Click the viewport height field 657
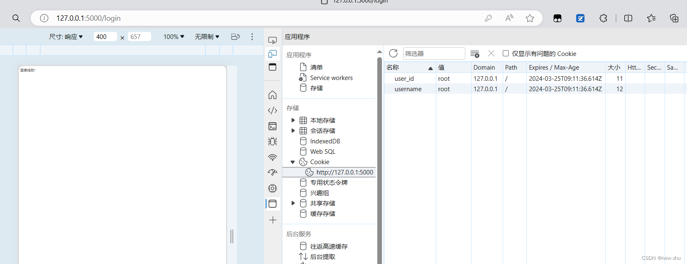This screenshot has height=264, width=687. click(x=139, y=36)
